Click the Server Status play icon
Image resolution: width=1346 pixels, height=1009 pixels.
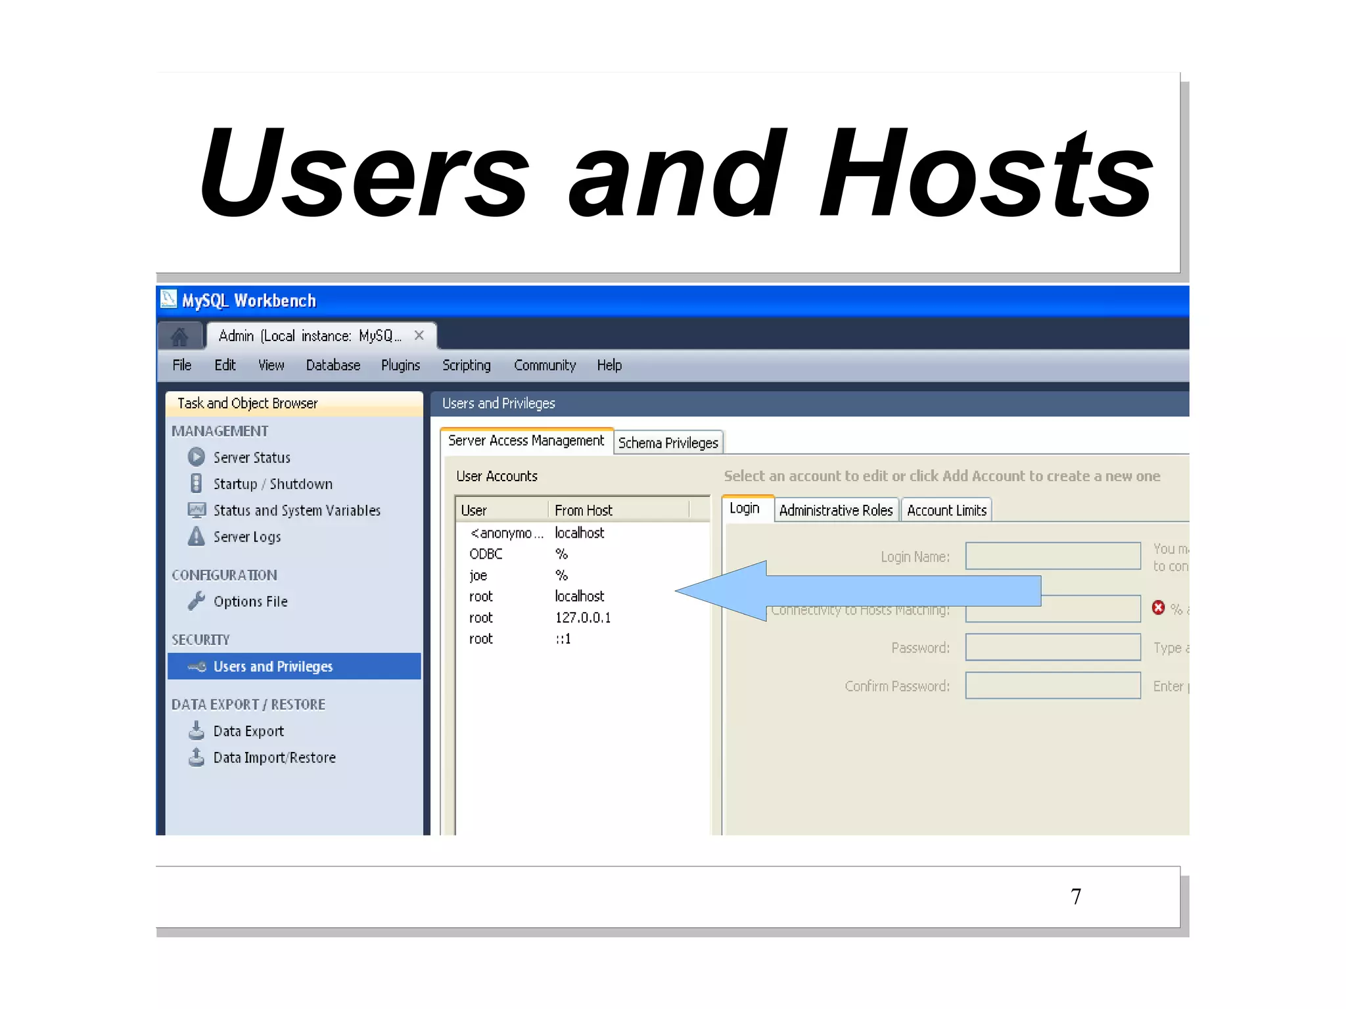196,456
